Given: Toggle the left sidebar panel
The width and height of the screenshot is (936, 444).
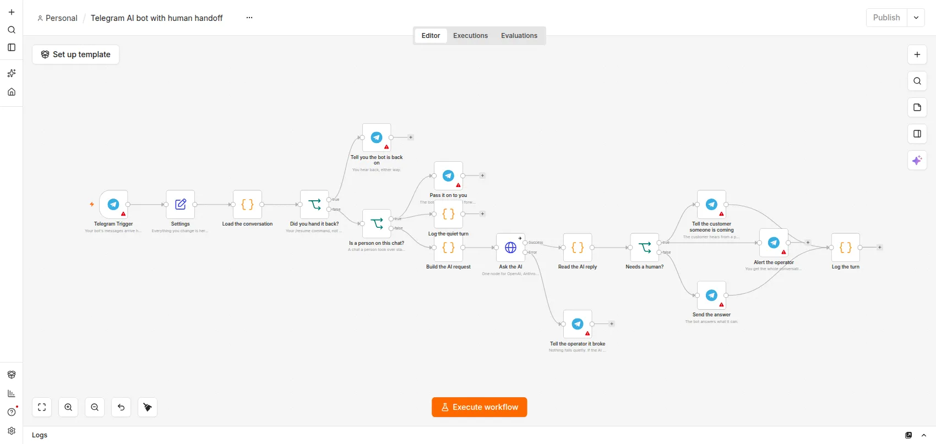Looking at the screenshot, I should 12,47.
